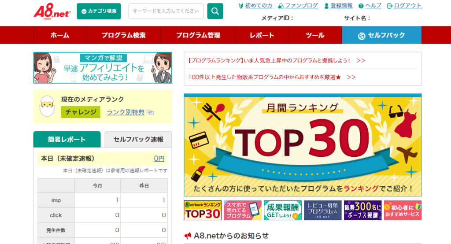Screen dimensions: 451x244
Task: Open the レビュー募集プログラム banner
Action: (322, 210)
